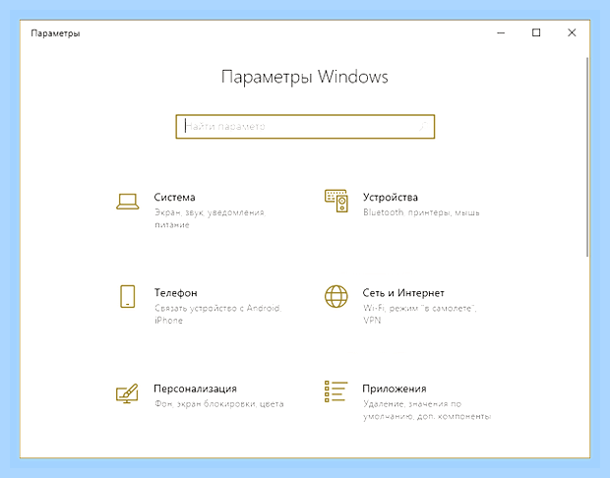The height and width of the screenshot is (478, 610).
Task: Go to Устройства settings title
Action: [391, 197]
